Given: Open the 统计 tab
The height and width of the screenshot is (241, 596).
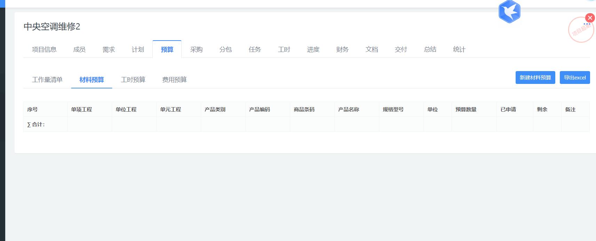Looking at the screenshot, I should tap(459, 50).
